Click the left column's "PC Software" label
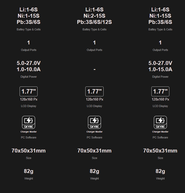Viewport: 185px width, 193px height. pyautogui.click(x=28, y=137)
